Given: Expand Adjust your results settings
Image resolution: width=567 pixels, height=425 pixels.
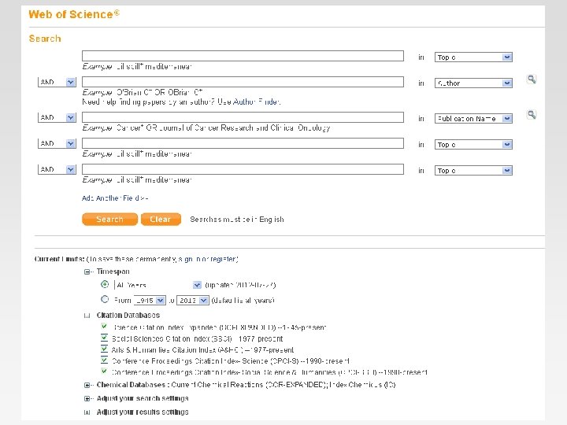Looking at the screenshot, I should click(87, 412).
